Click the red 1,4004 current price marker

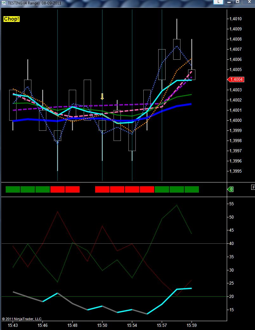click(236, 80)
